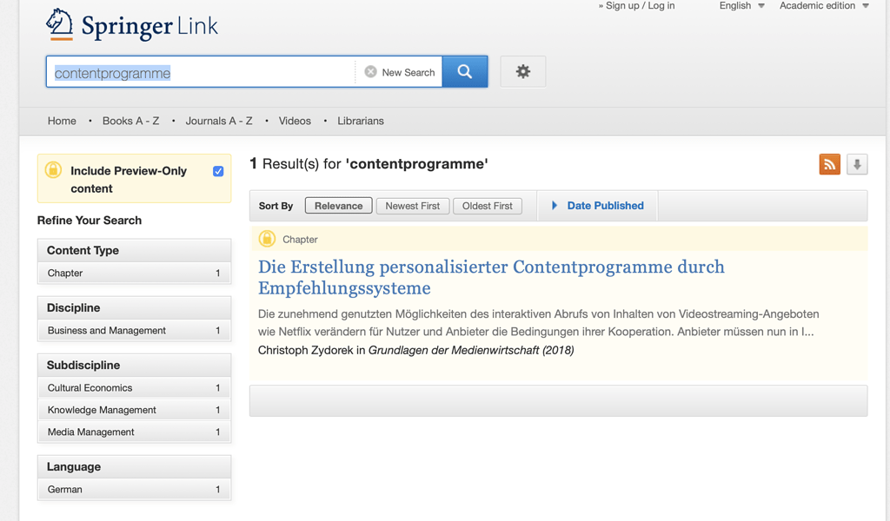Click inside the search input field

[200, 72]
